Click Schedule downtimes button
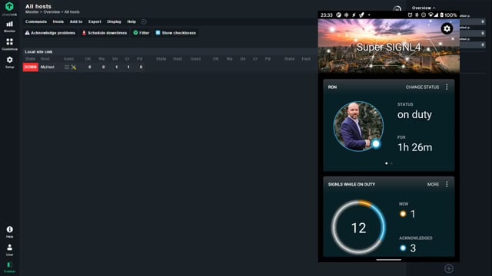Viewport: 492px width, 276px height. pos(105,33)
